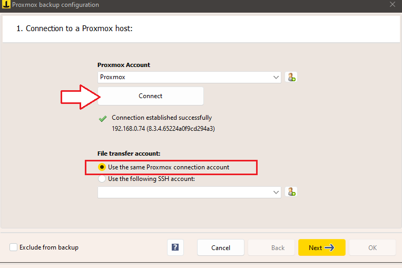Click the OK button

372,247
